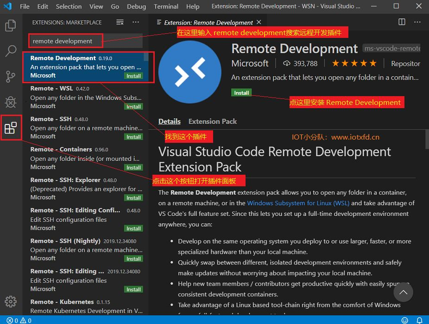Open the Manage gear menu
429x324 pixels.
[x=11, y=302]
